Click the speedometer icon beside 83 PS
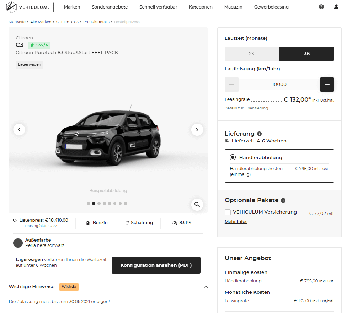Viewport: 347px width, 313px height. tap(175, 223)
